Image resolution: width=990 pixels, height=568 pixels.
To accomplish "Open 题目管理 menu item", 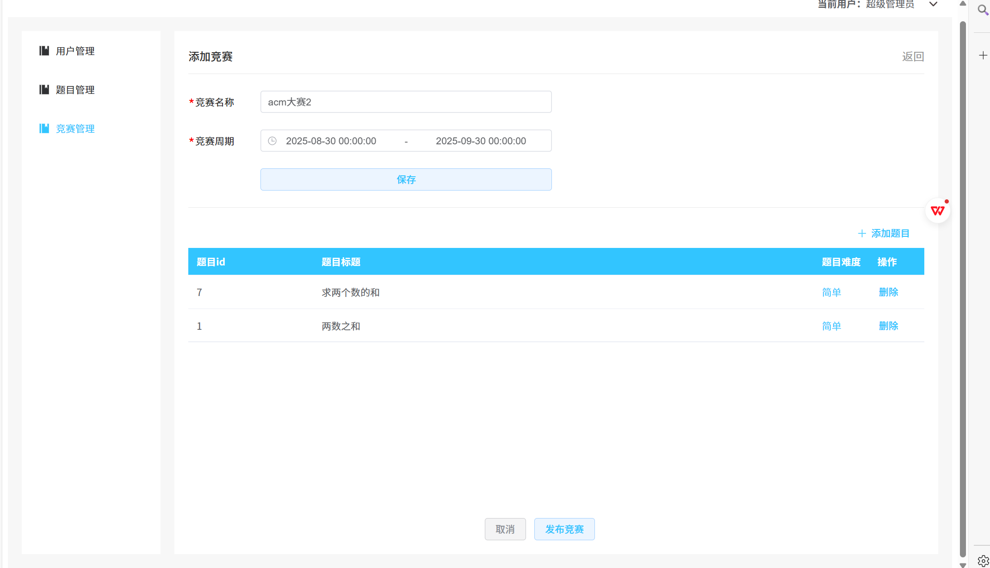I will (x=75, y=90).
